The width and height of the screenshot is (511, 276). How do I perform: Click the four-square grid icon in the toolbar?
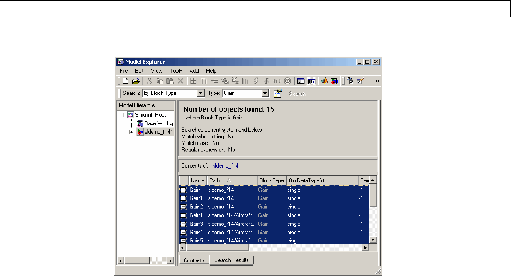pos(193,81)
